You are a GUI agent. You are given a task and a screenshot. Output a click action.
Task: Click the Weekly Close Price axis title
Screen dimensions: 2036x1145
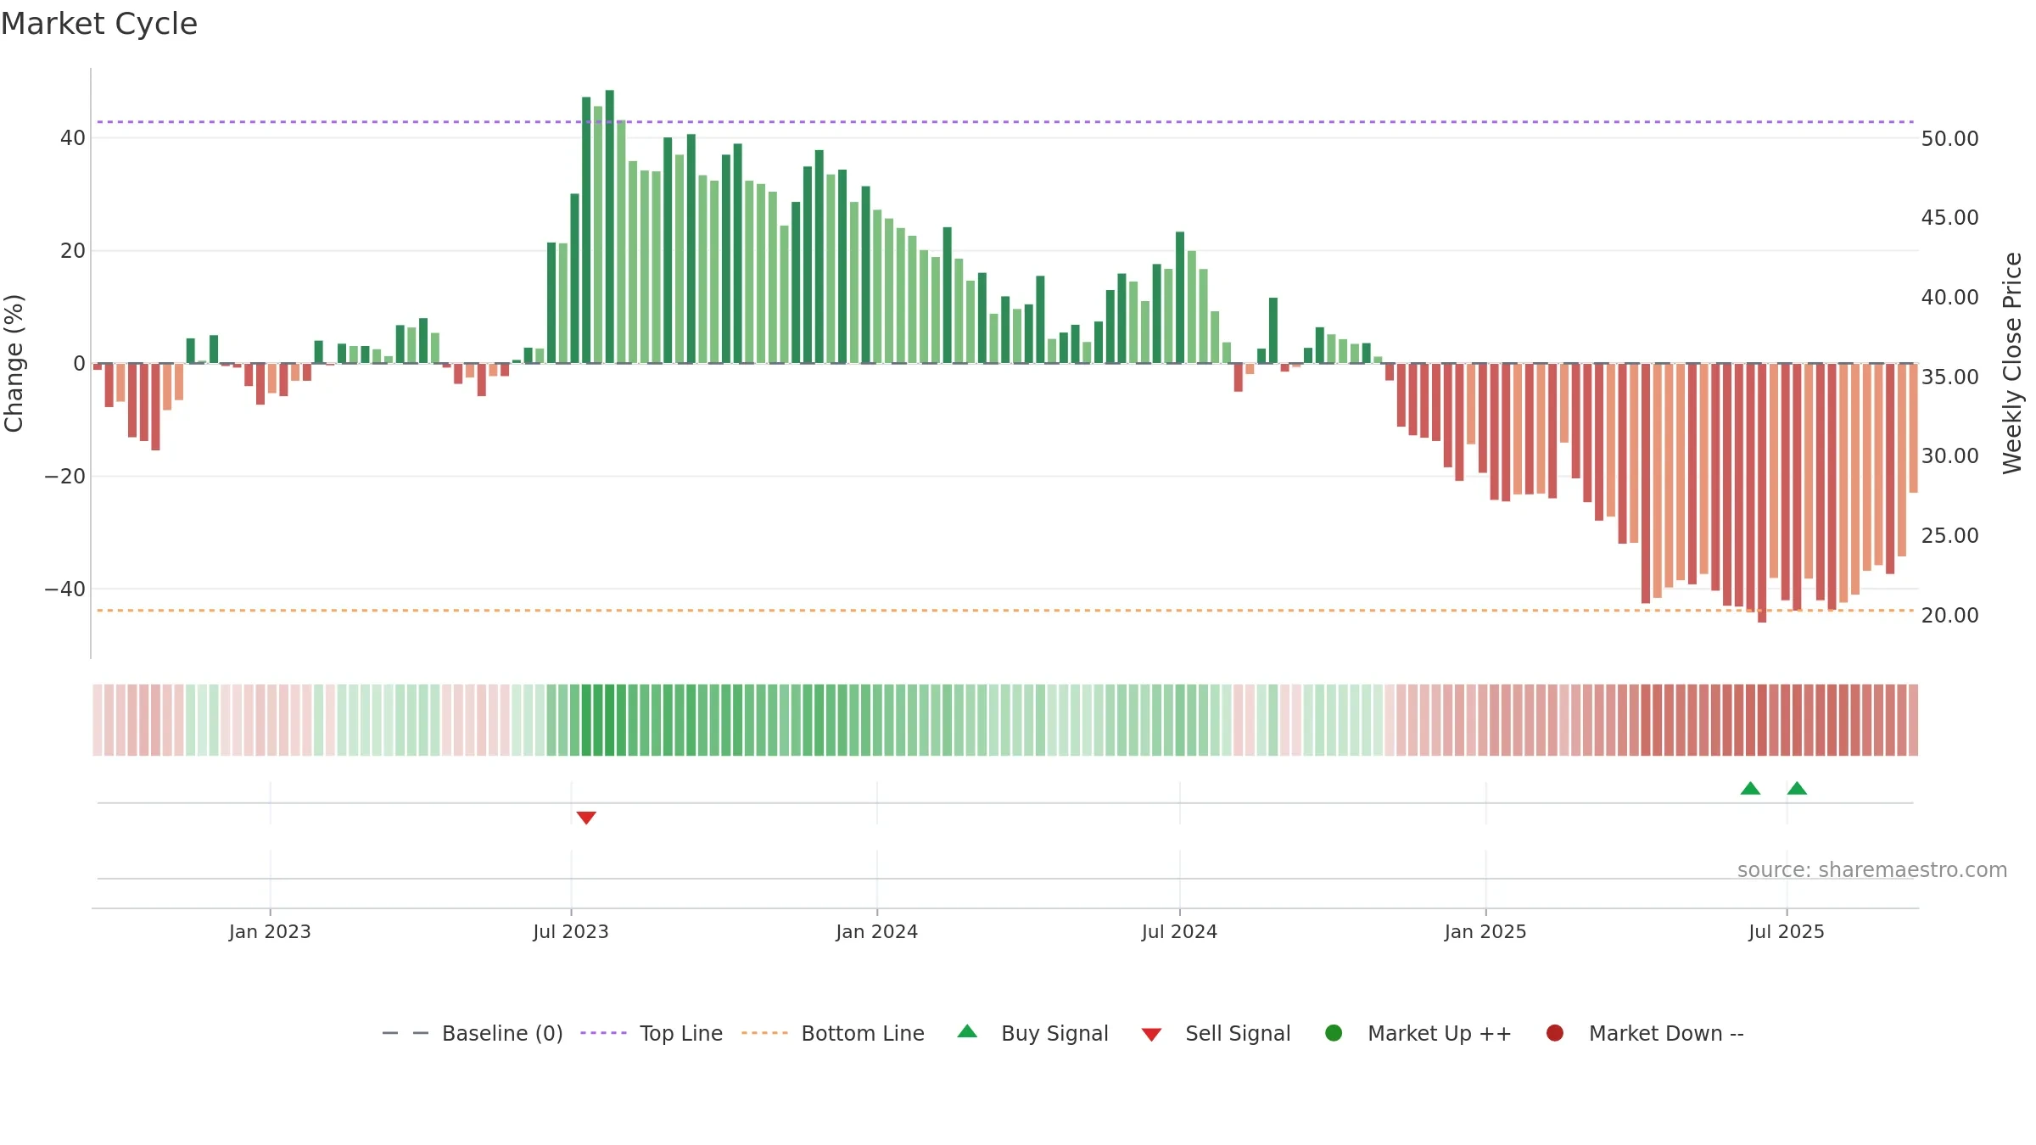pyautogui.click(x=2012, y=363)
